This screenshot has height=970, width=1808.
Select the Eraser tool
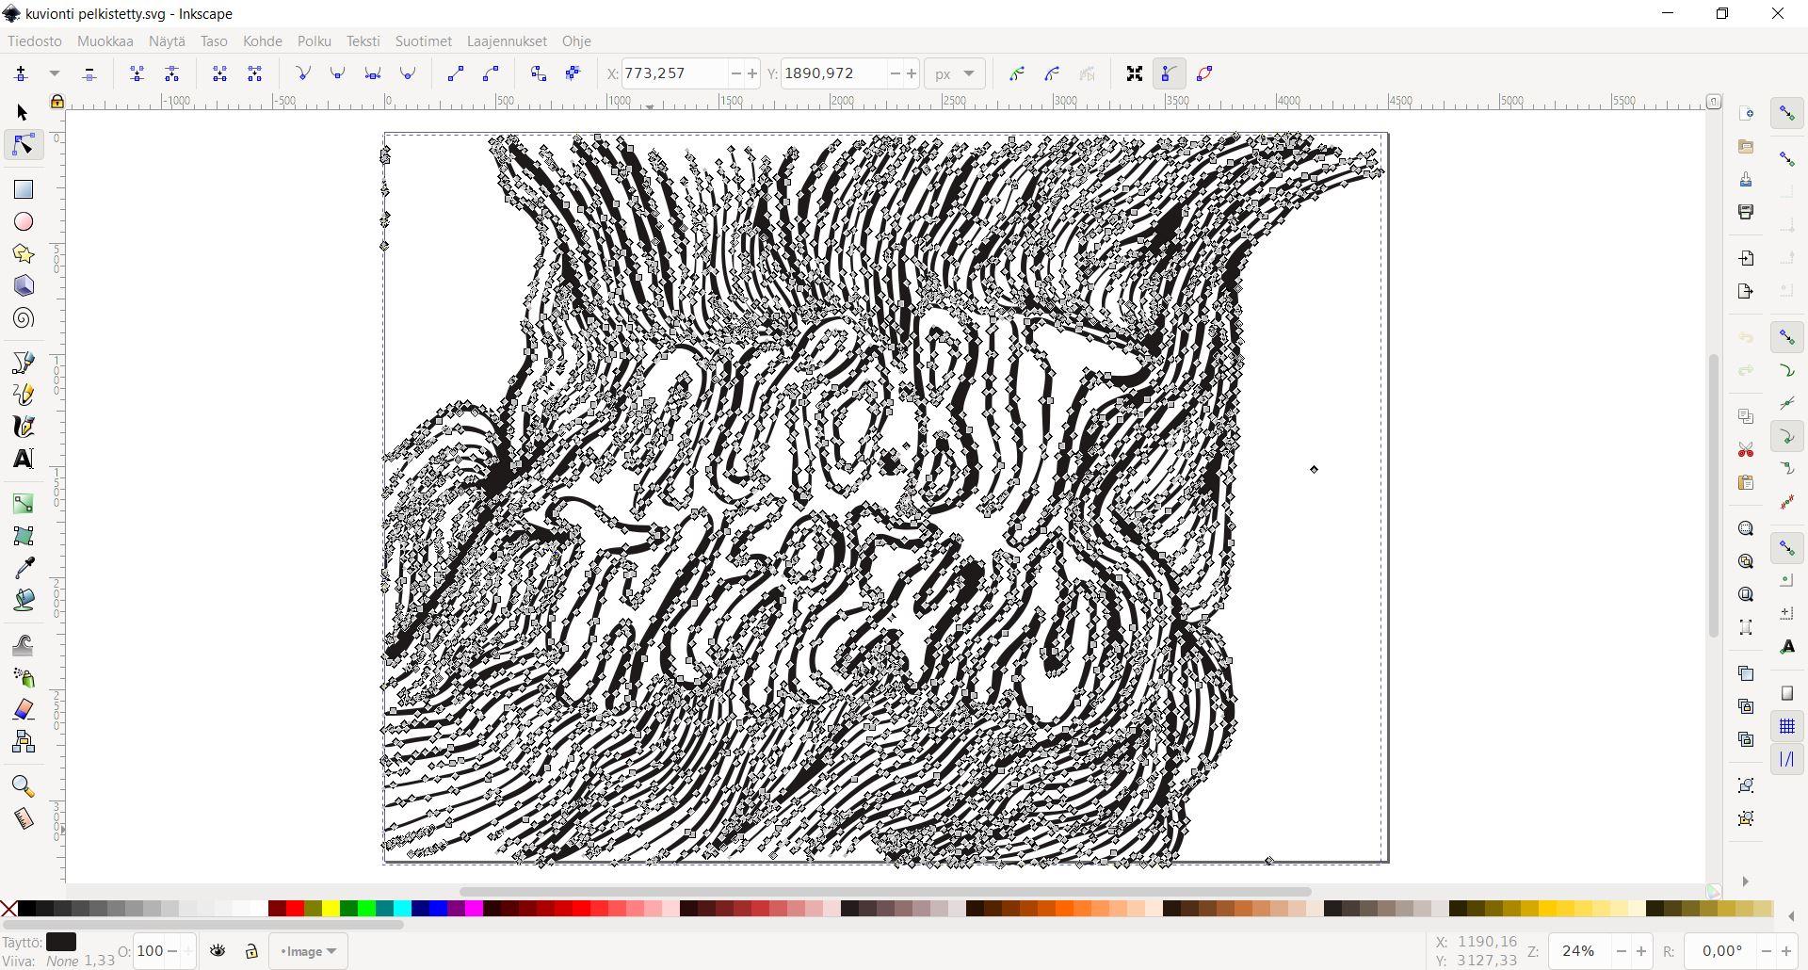[23, 709]
